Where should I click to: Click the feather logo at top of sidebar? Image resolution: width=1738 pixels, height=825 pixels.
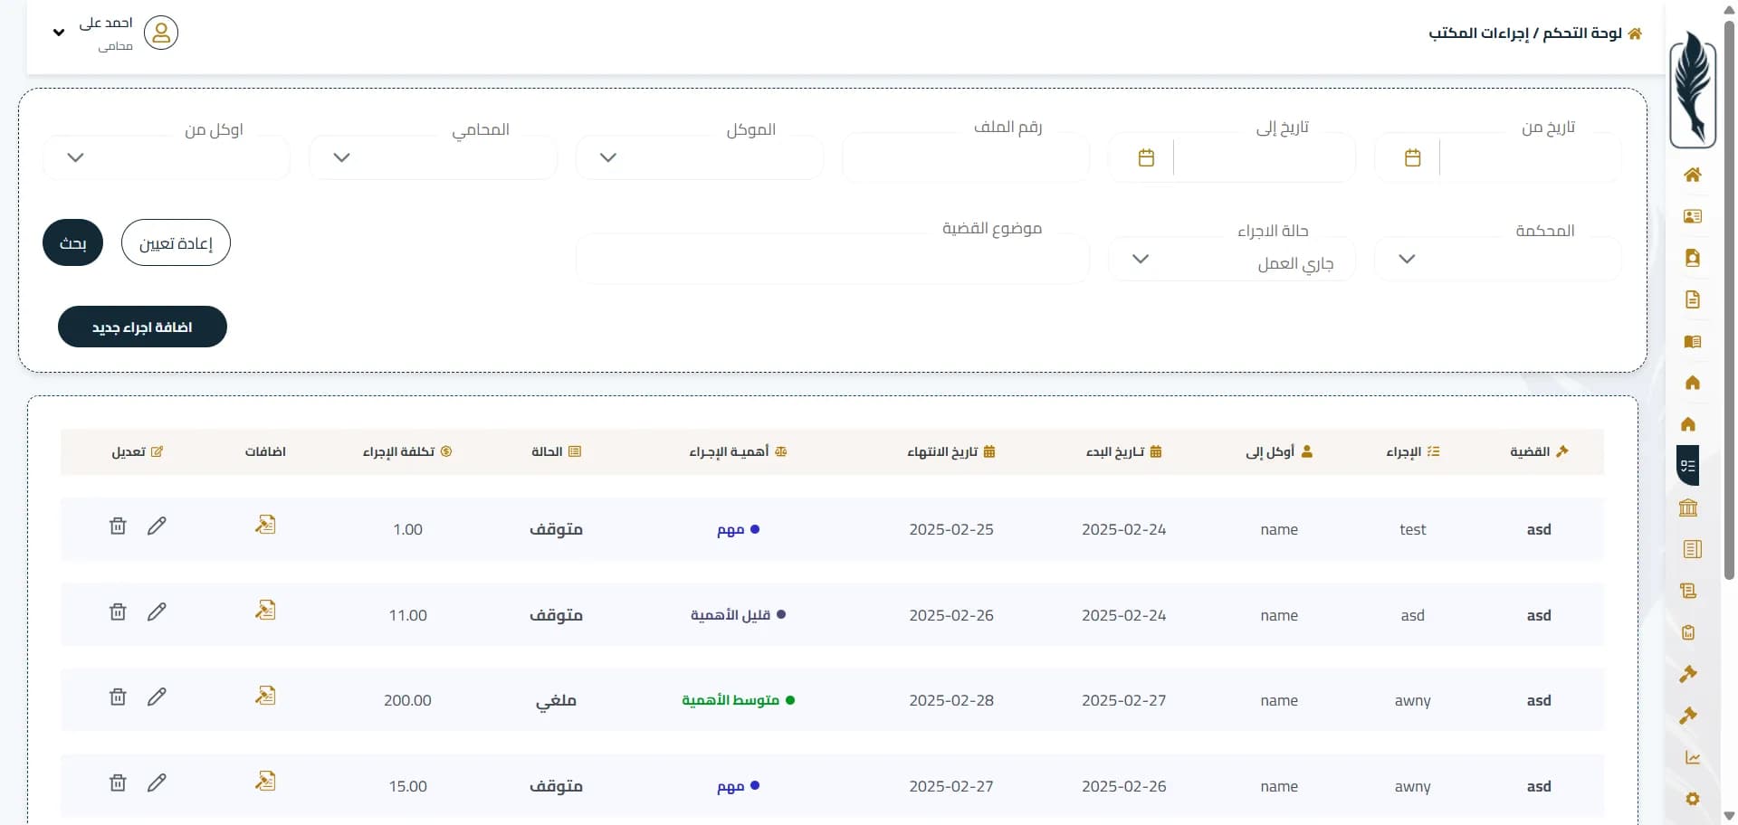click(x=1693, y=89)
